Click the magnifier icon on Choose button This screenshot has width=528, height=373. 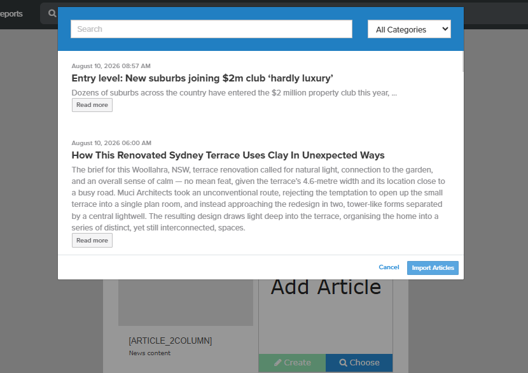(343, 363)
